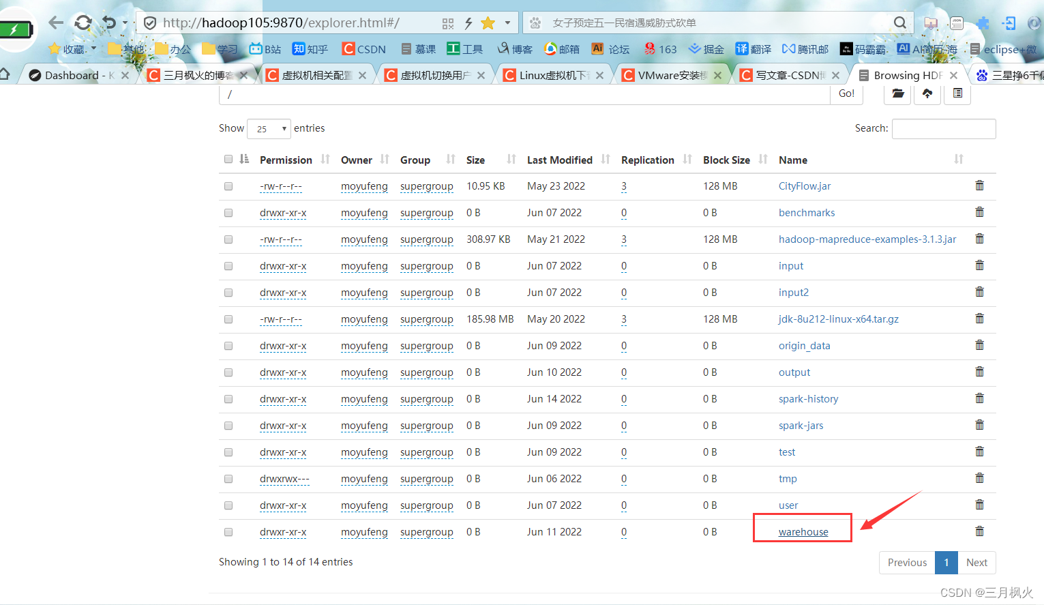Click trash icon for benchmarks row
This screenshot has height=605, width=1044.
[979, 212]
